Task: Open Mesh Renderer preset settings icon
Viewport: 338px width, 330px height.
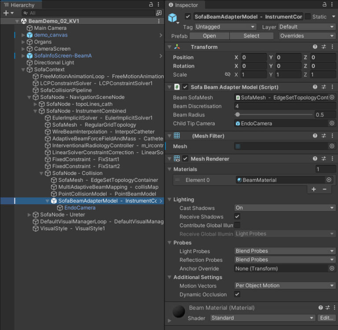Action: 323,159
